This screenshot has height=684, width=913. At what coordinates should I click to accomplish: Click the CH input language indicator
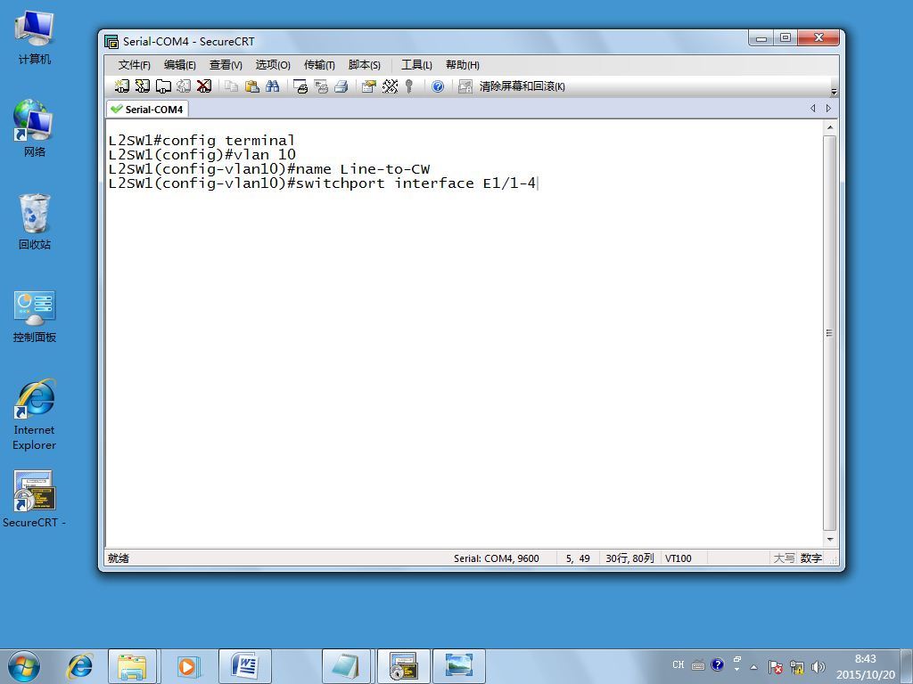point(679,664)
